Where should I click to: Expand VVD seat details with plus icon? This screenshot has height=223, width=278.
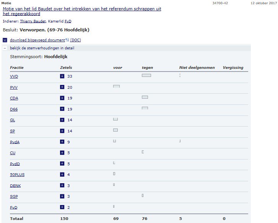(x=62, y=76)
